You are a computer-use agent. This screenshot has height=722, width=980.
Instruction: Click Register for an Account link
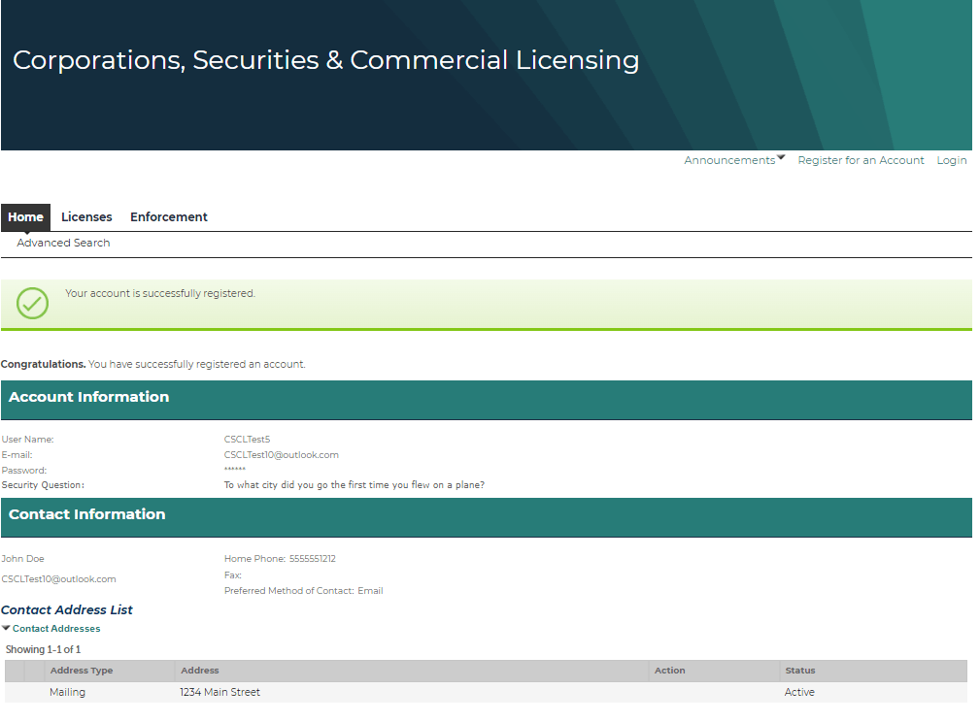coord(861,160)
